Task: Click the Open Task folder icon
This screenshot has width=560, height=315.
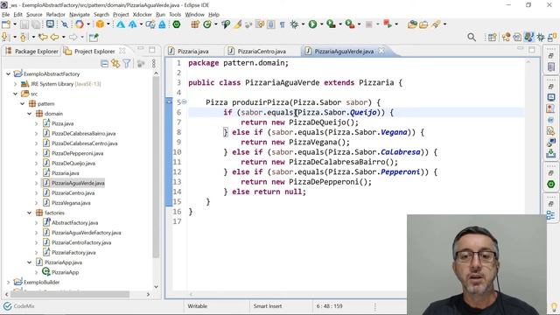Action: point(423,24)
